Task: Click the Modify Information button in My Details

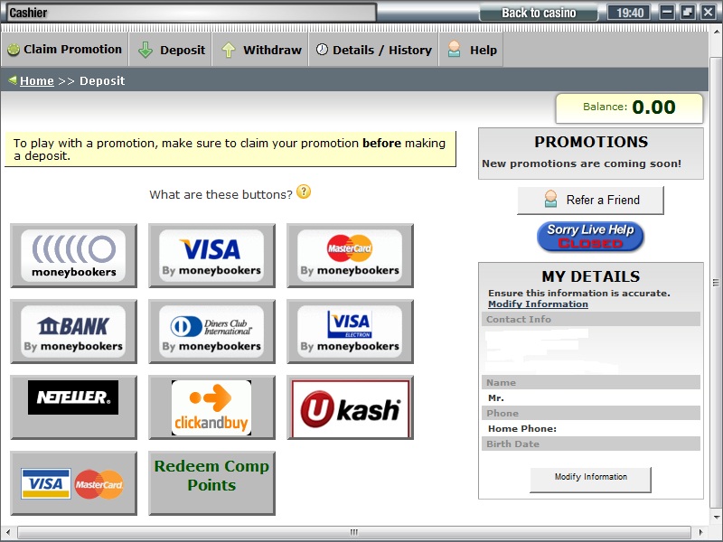Action: (591, 480)
